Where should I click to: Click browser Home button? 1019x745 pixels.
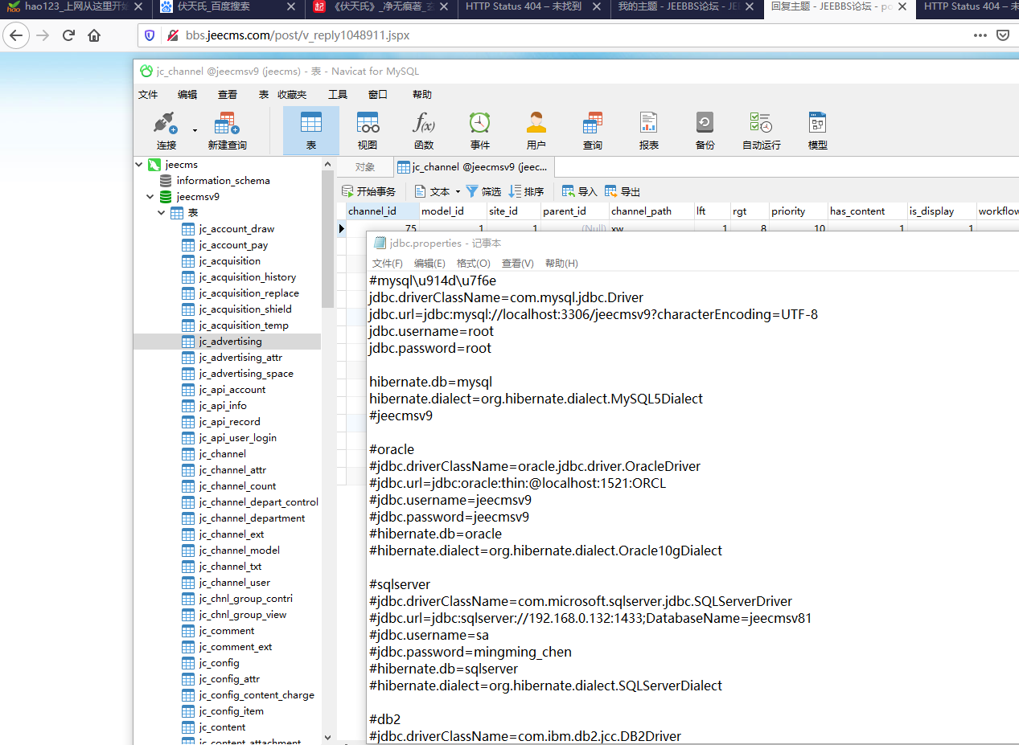point(95,35)
